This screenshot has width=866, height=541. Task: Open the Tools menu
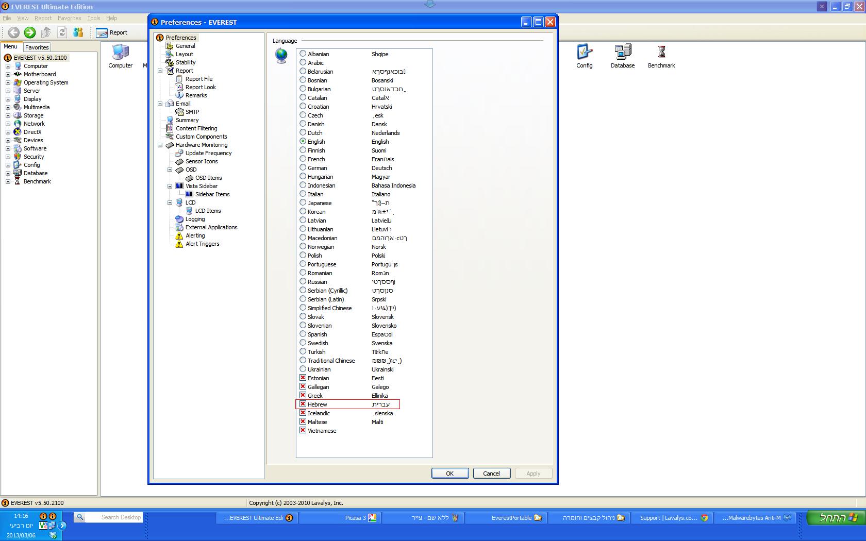coord(94,18)
